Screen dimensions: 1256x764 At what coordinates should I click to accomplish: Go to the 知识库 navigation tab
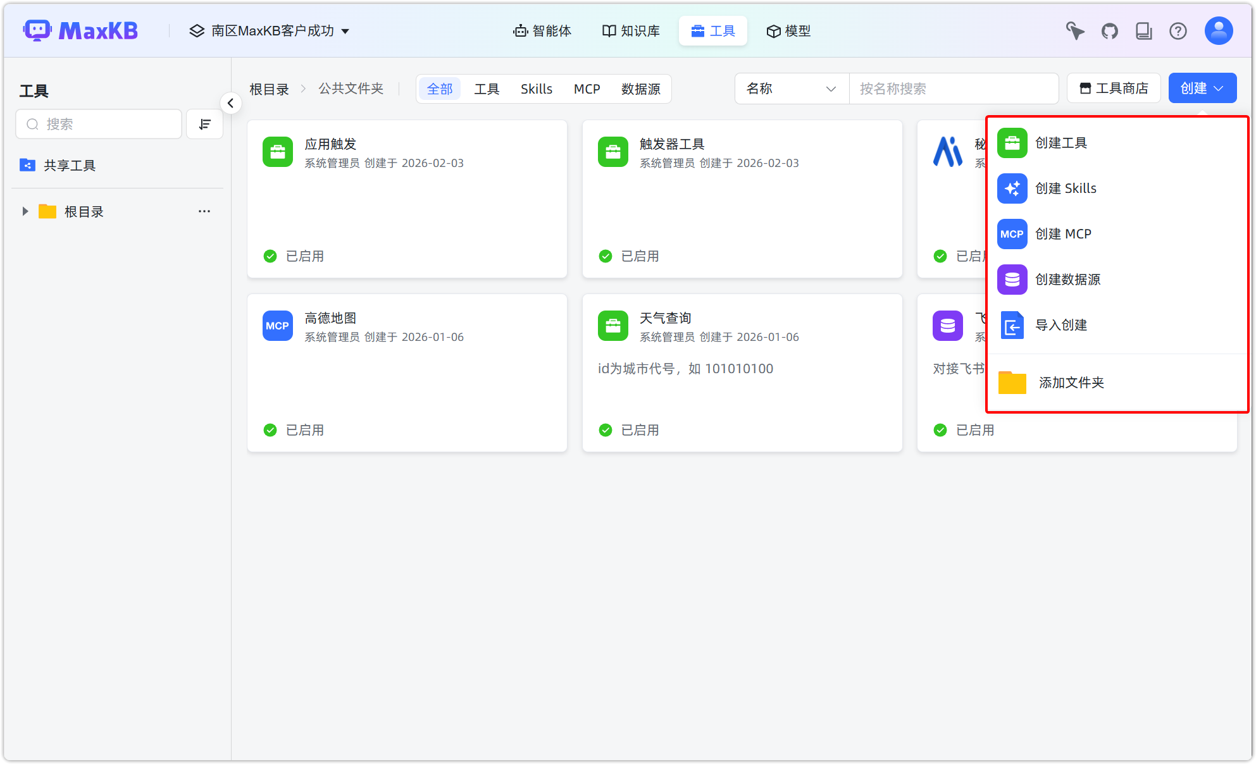tap(631, 31)
